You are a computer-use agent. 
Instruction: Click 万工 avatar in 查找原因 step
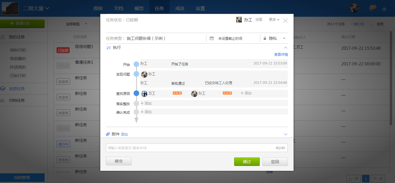point(144,93)
